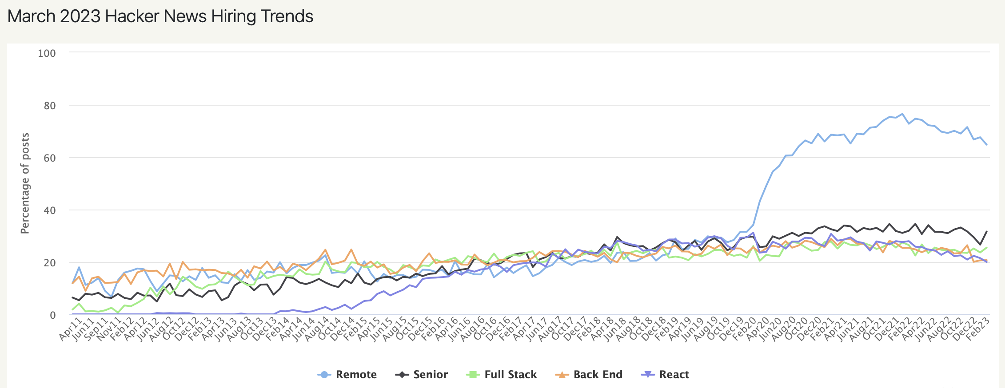Select the peak point of the Remote line
The width and height of the screenshot is (1005, 388).
[x=902, y=114]
